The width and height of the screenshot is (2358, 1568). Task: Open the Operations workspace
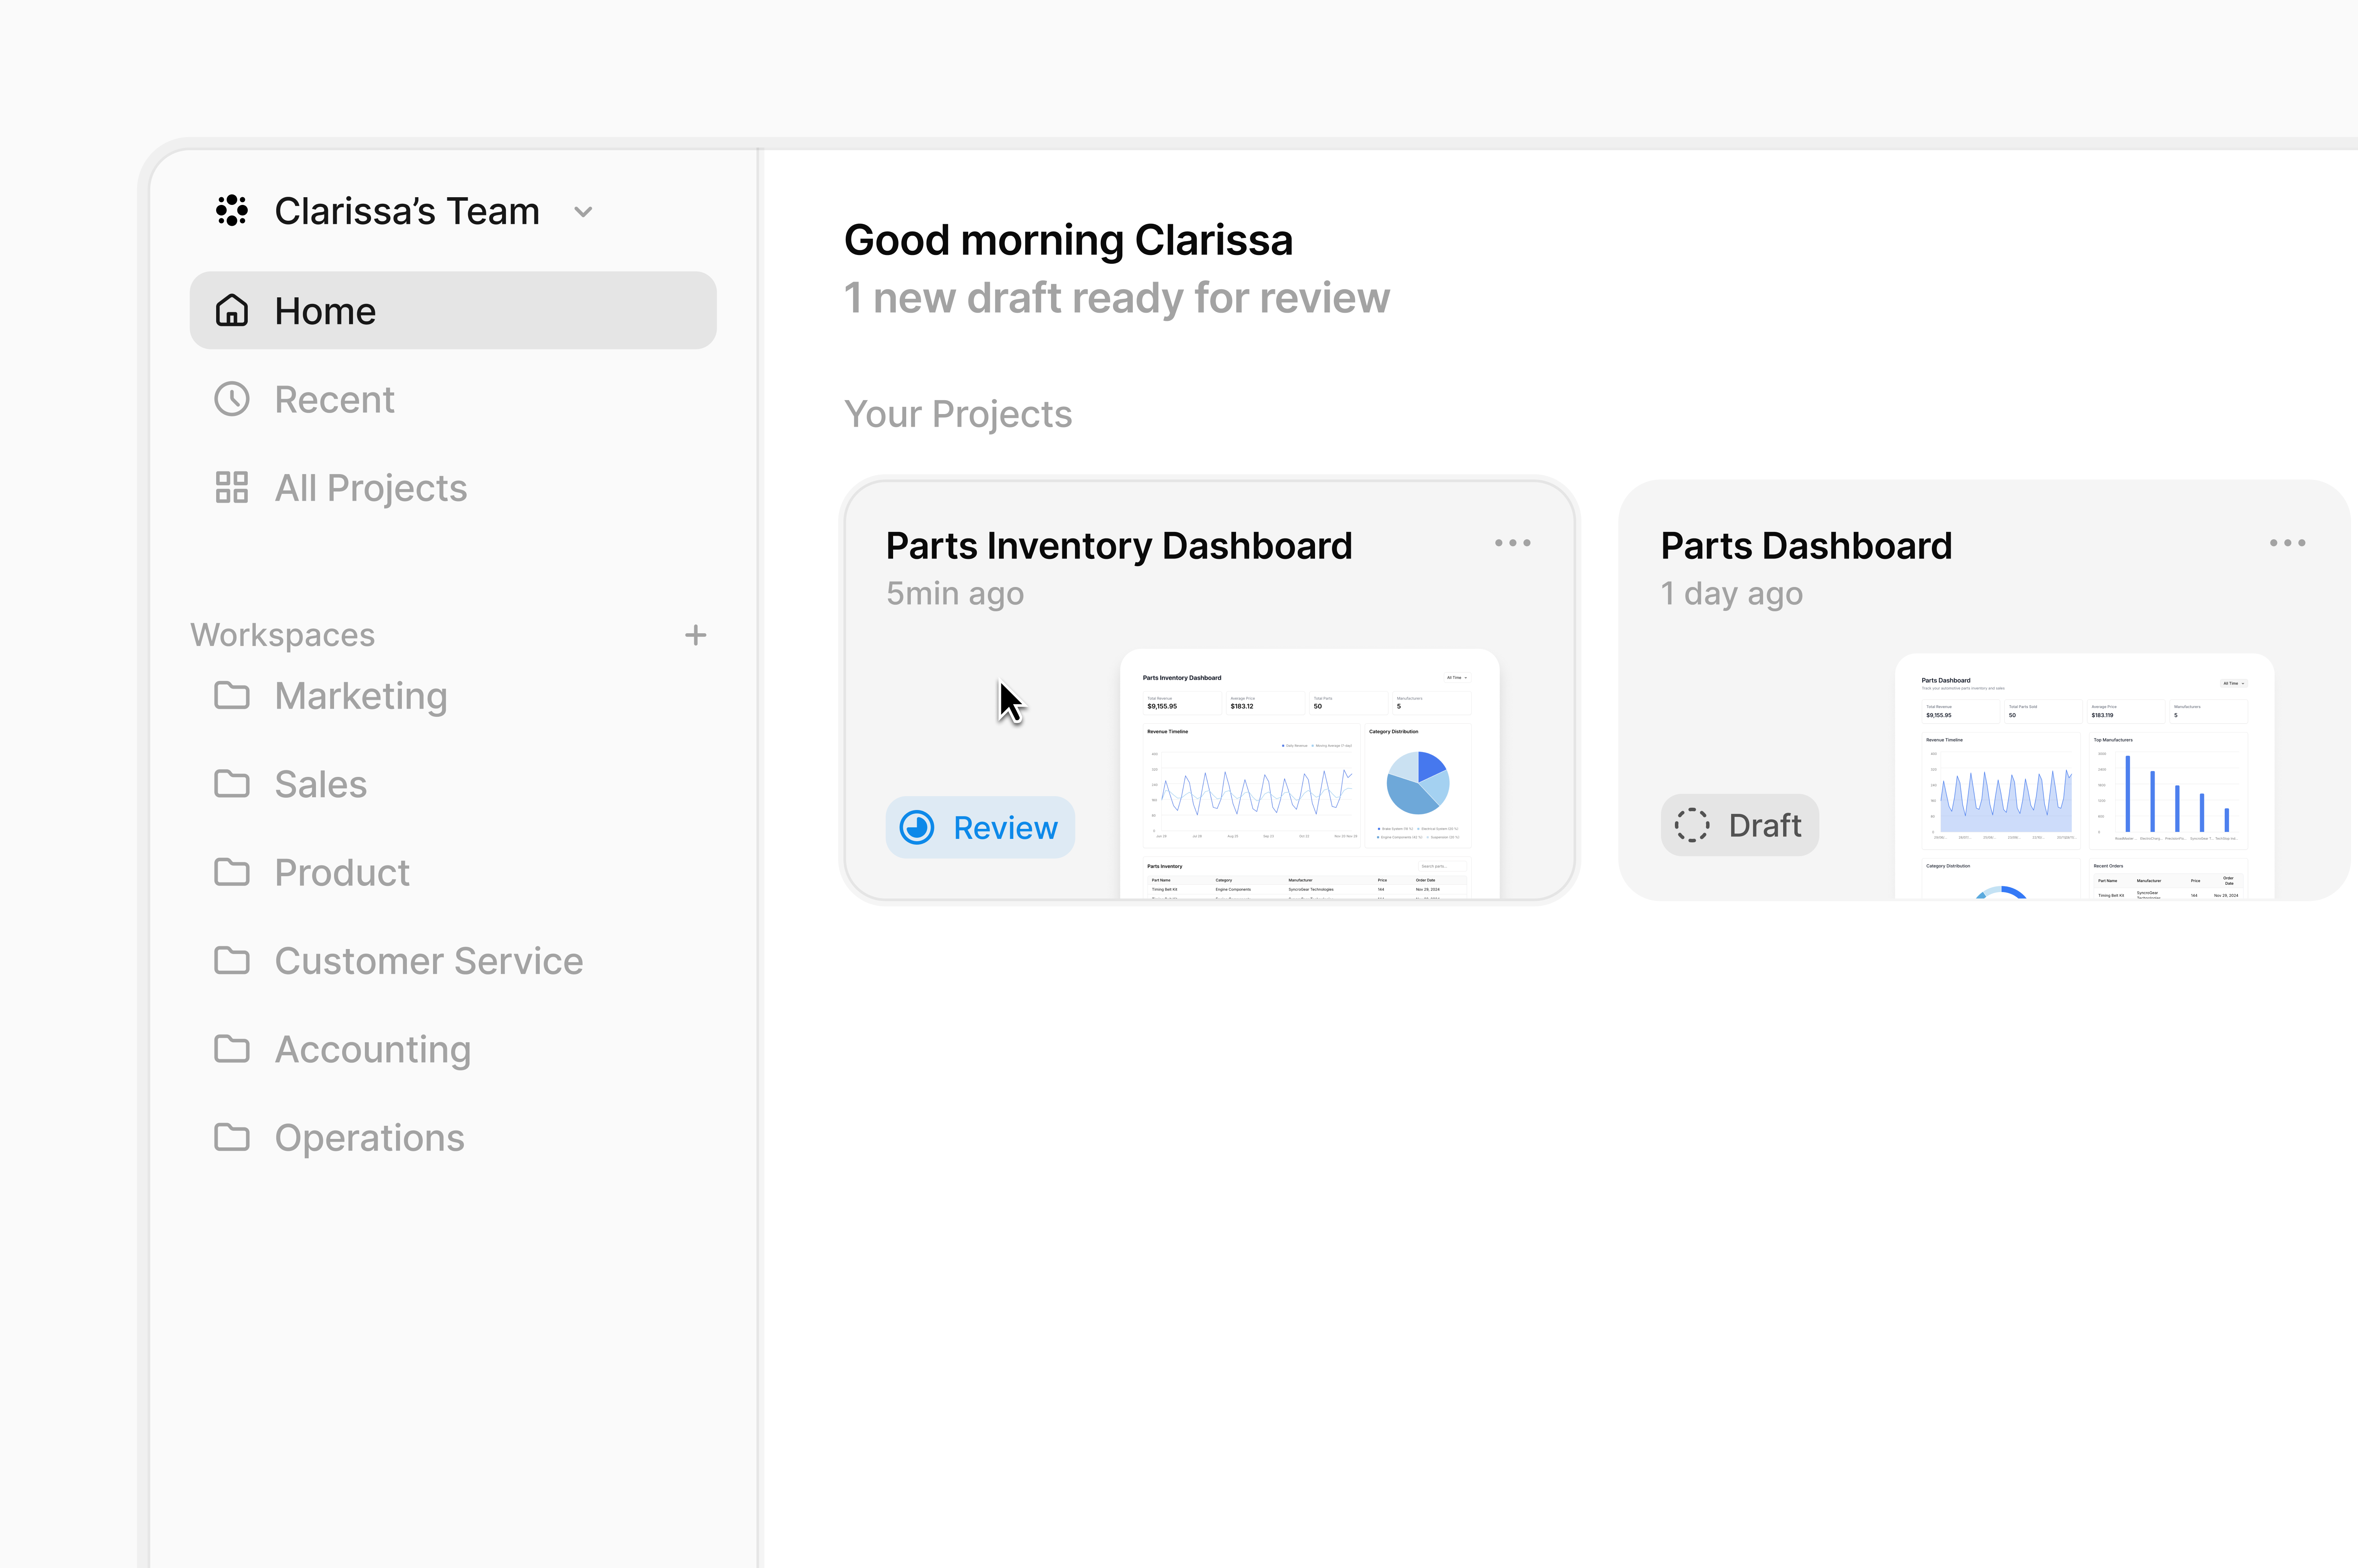pos(453,1138)
